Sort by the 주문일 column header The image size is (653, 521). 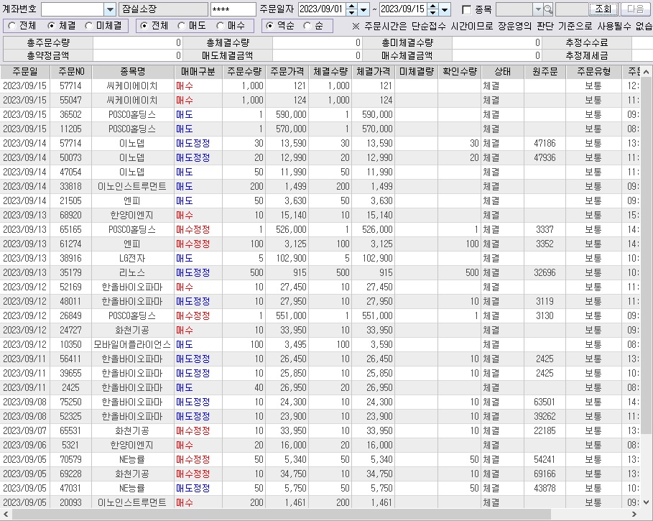pos(24,71)
